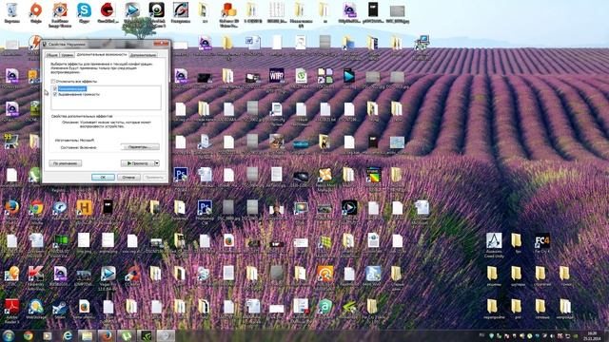Open the Firefox shortcut on the desktop

(x=12, y=207)
